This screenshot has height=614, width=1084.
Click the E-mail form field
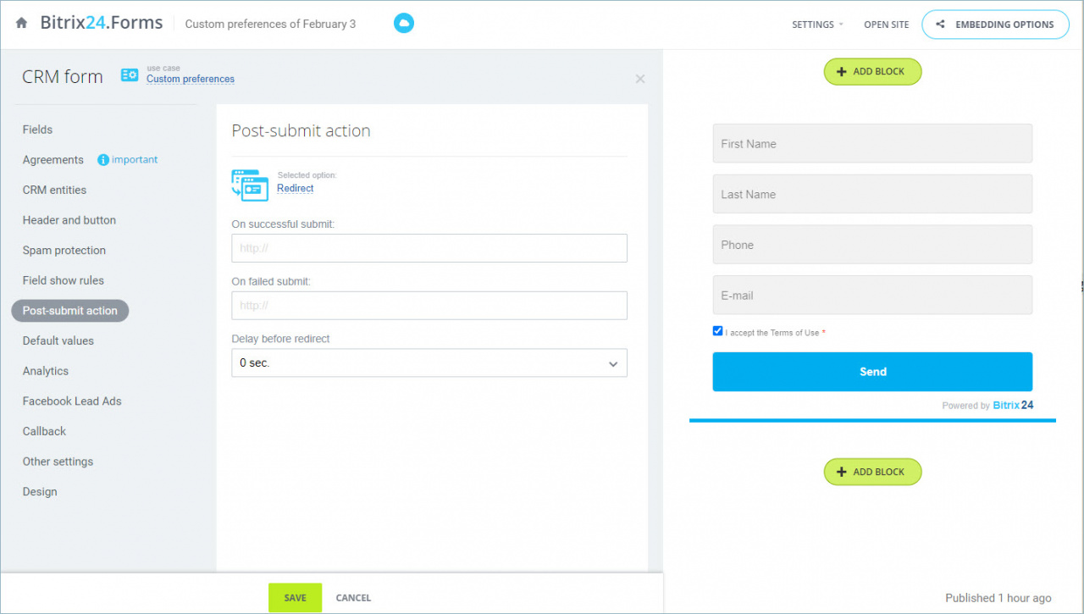(x=872, y=295)
